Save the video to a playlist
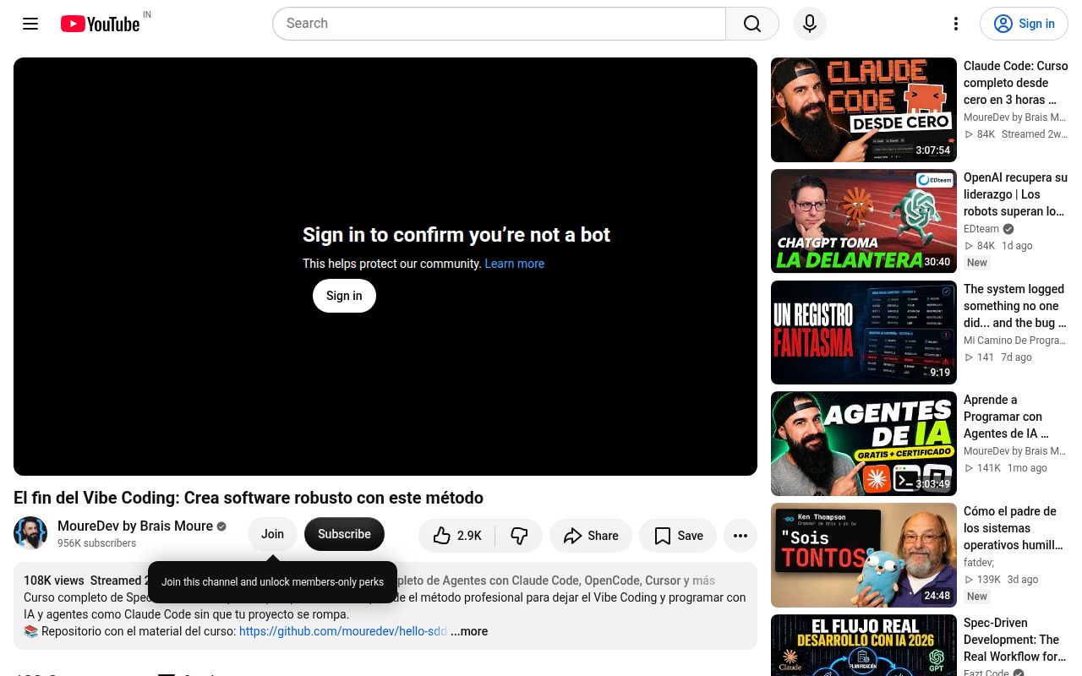Screen dimensions: 1082x676 pos(678,536)
